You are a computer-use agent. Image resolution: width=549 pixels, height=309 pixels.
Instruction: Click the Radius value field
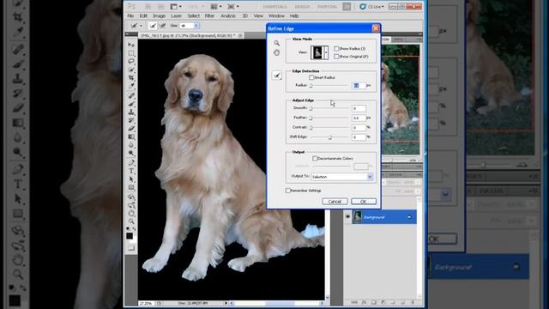click(359, 86)
